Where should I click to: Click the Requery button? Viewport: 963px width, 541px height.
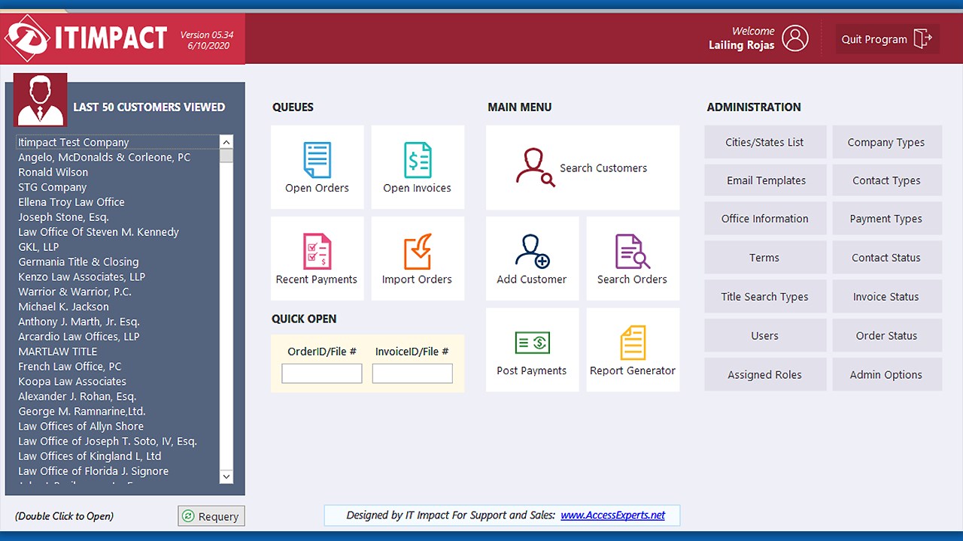pos(211,516)
